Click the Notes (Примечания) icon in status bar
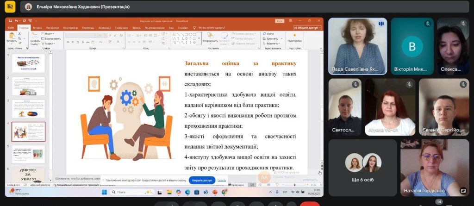Image resolution: width=474 pixels, height=206 pixels. tap(236, 185)
